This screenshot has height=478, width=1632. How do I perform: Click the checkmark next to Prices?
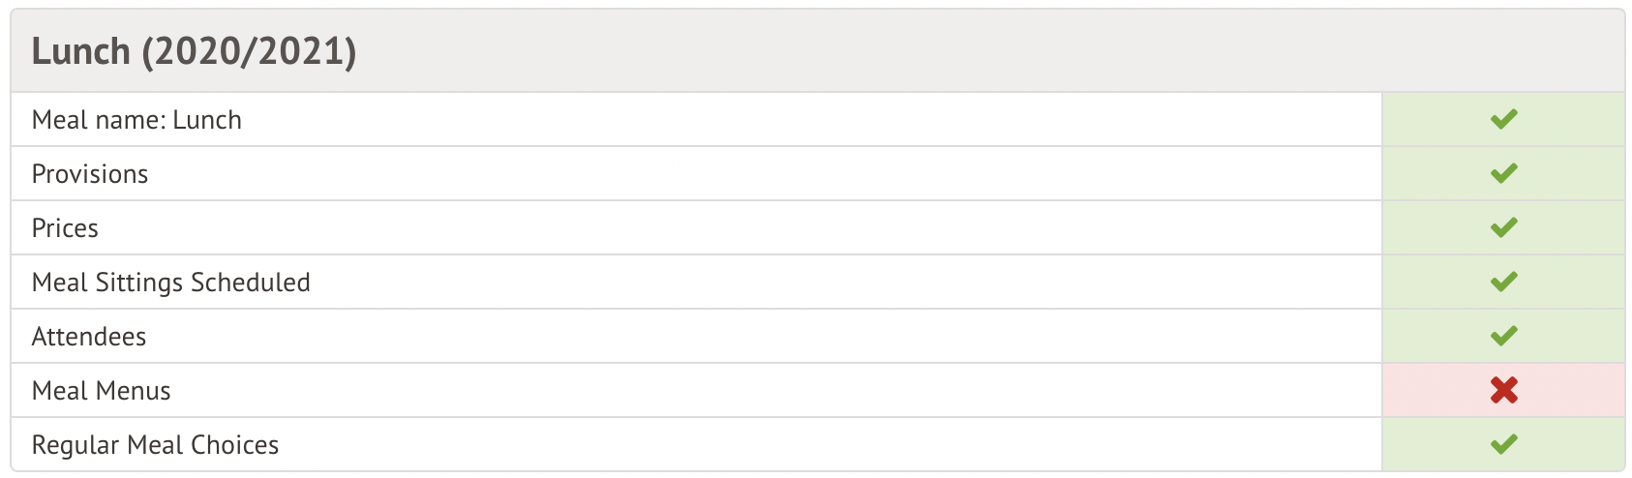tap(1503, 227)
